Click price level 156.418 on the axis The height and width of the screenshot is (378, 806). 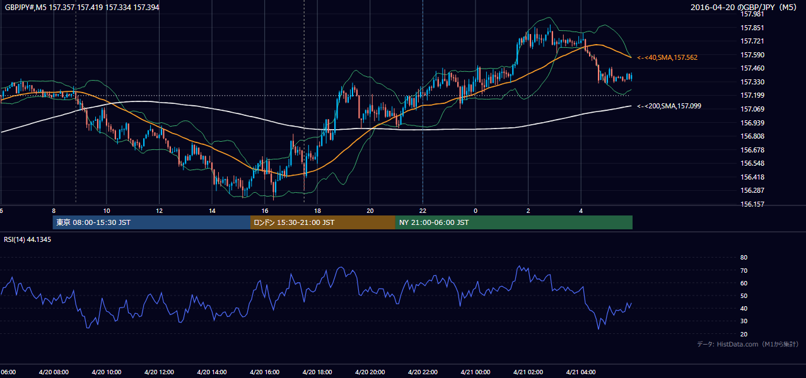752,177
